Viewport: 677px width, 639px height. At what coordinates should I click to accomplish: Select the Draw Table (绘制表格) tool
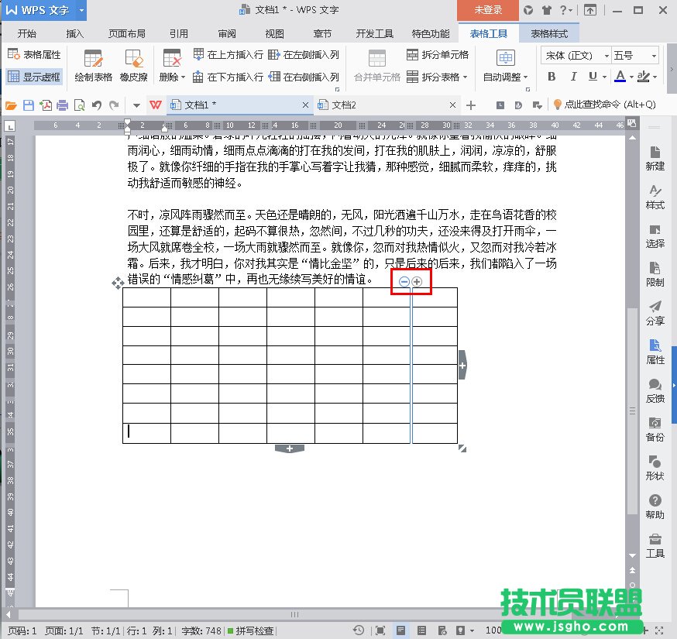pos(93,66)
